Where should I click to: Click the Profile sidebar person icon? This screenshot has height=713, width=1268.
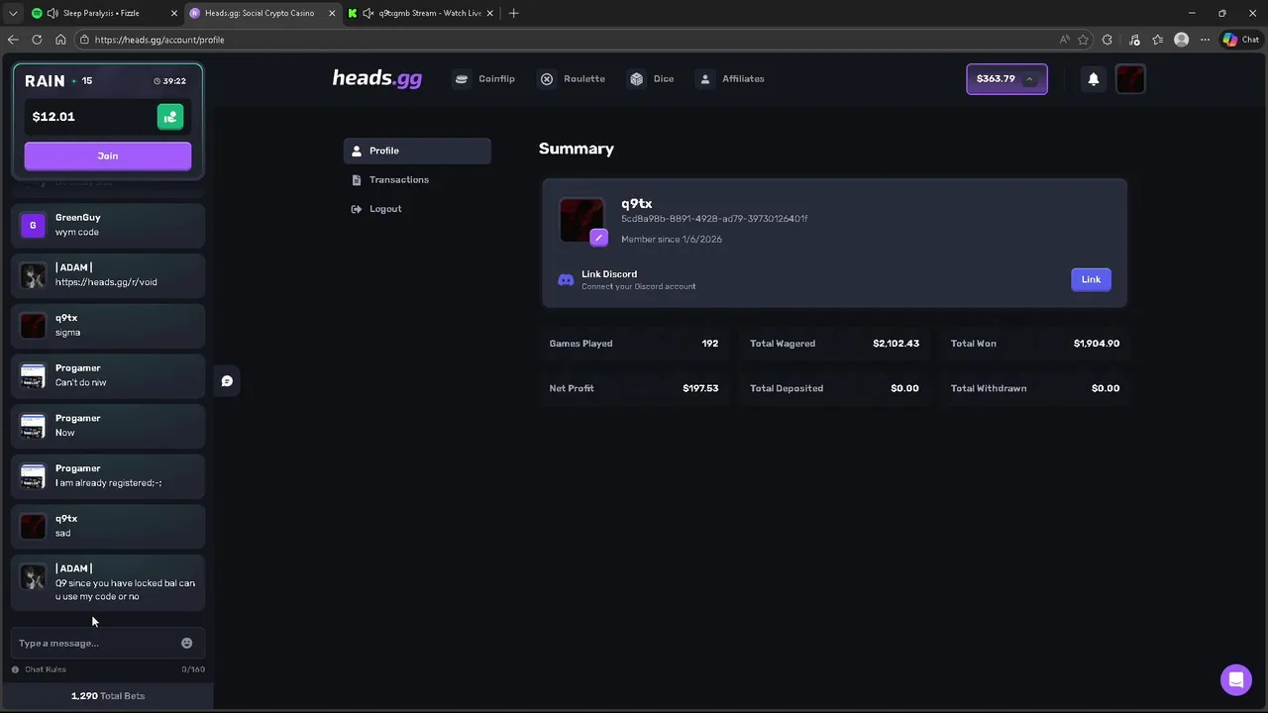[x=357, y=151]
